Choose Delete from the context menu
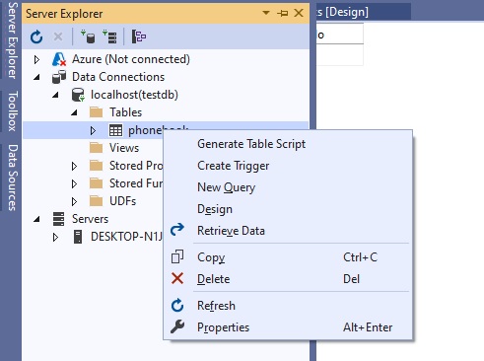The image size is (484, 361). 214,279
